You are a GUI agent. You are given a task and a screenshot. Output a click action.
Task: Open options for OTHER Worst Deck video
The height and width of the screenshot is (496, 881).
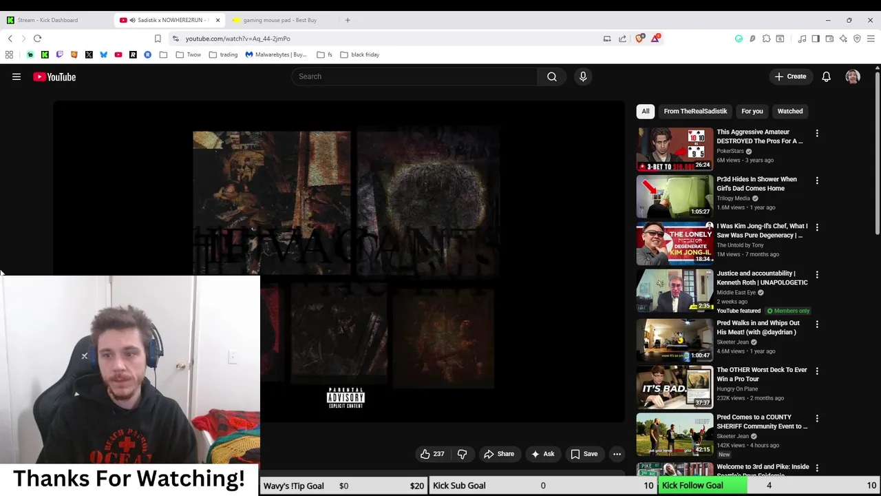817,371
